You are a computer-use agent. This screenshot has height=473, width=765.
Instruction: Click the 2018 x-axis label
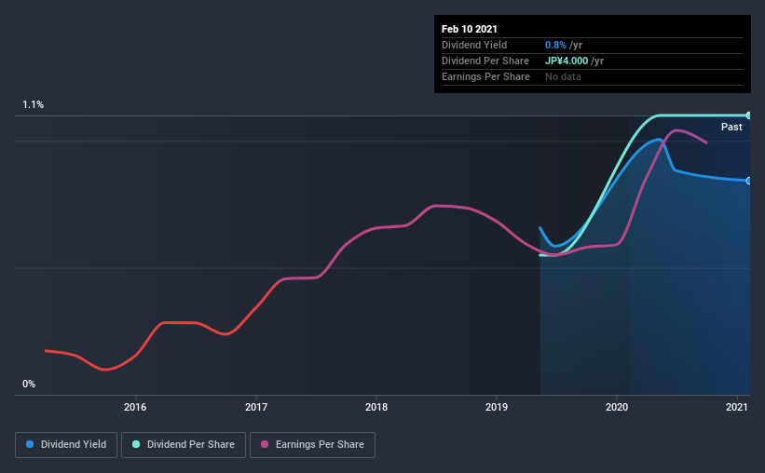tap(376, 407)
